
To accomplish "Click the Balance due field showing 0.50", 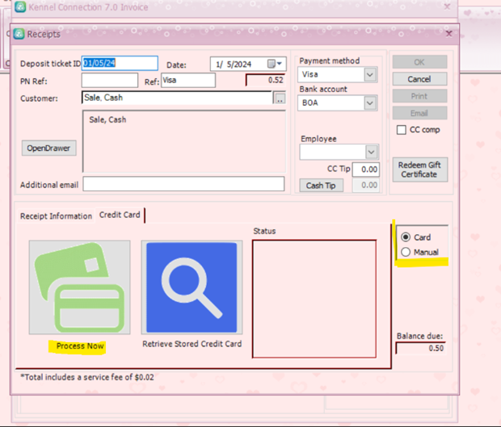I will [x=420, y=348].
